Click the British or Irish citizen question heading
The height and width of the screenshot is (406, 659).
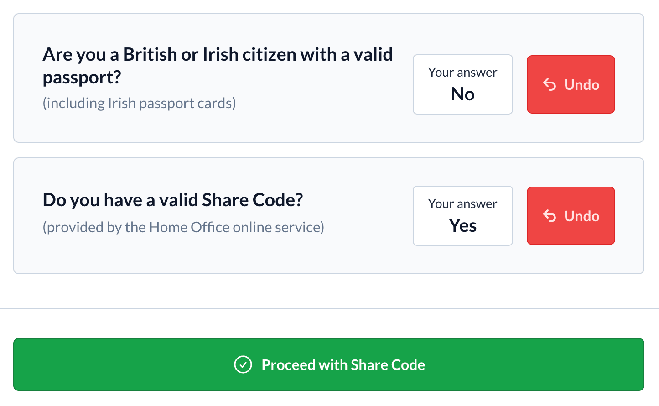pyautogui.click(x=218, y=66)
